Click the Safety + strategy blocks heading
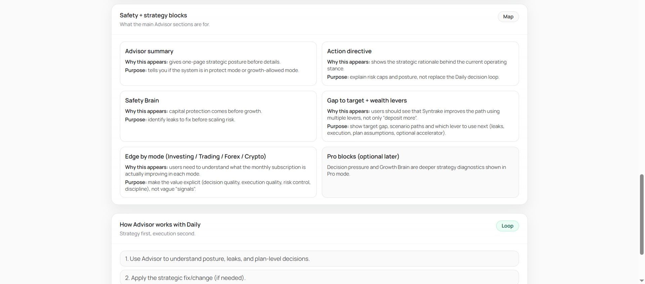Viewport: 645px width, 284px height. click(154, 15)
